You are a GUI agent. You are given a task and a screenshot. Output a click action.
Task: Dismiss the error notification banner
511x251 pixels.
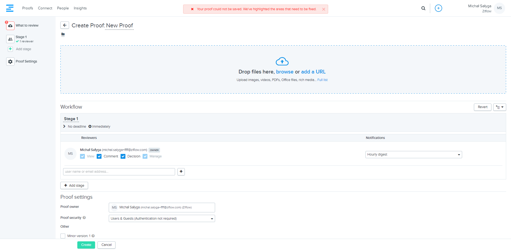pyautogui.click(x=324, y=9)
